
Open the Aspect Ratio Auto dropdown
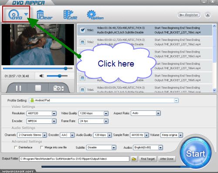pyautogui.click(x=146, y=113)
